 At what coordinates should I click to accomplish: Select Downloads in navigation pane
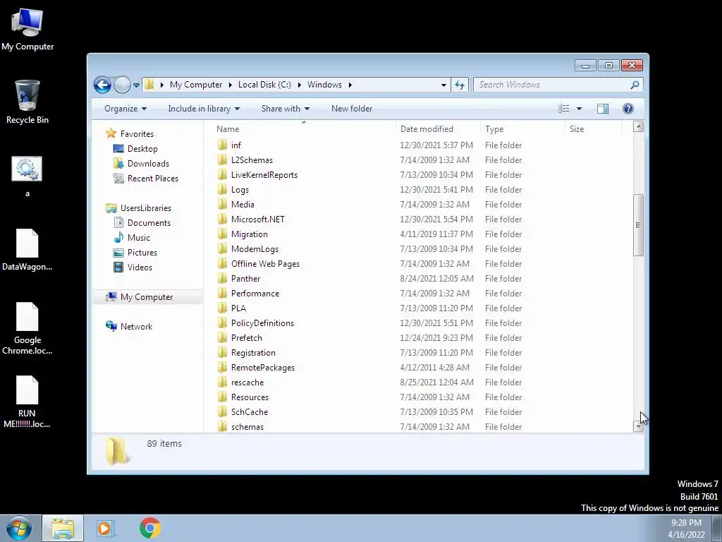(x=148, y=164)
